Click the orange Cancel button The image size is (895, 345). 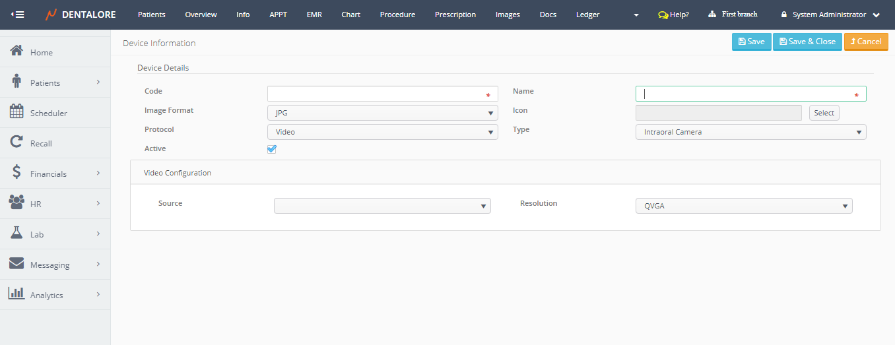pos(865,42)
